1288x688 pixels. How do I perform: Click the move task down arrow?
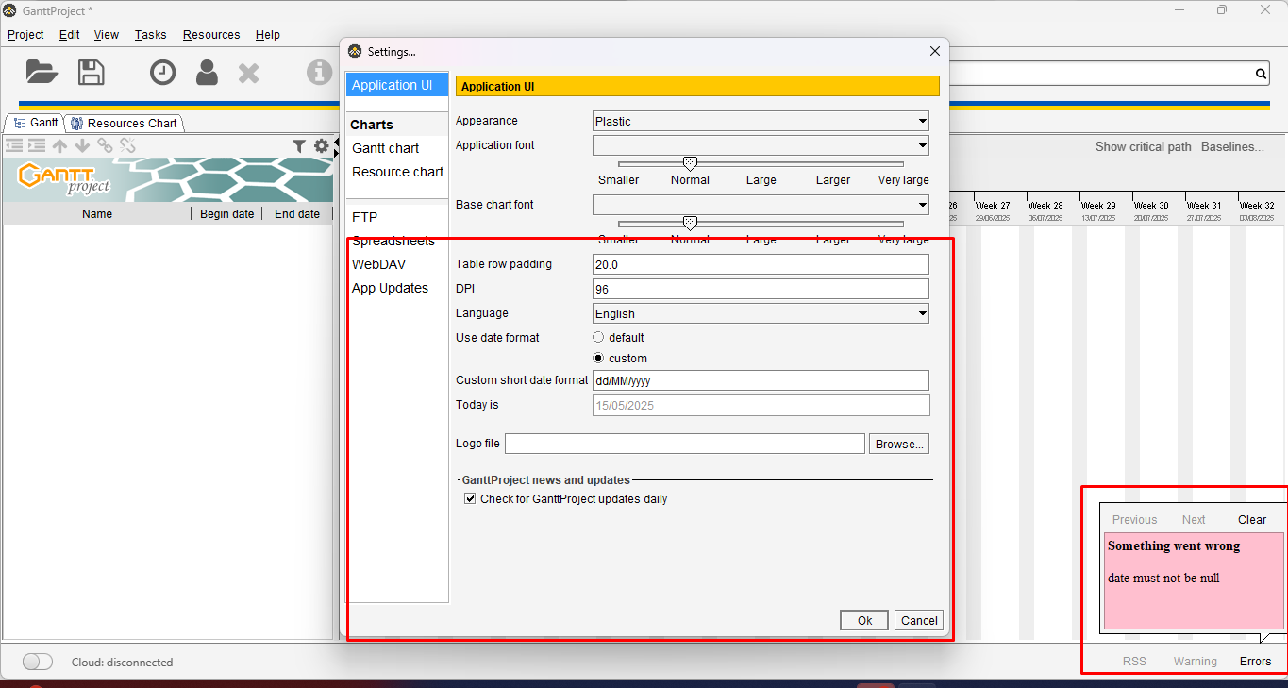pos(82,145)
